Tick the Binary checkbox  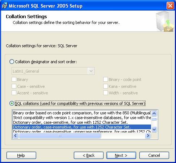pos(14,80)
